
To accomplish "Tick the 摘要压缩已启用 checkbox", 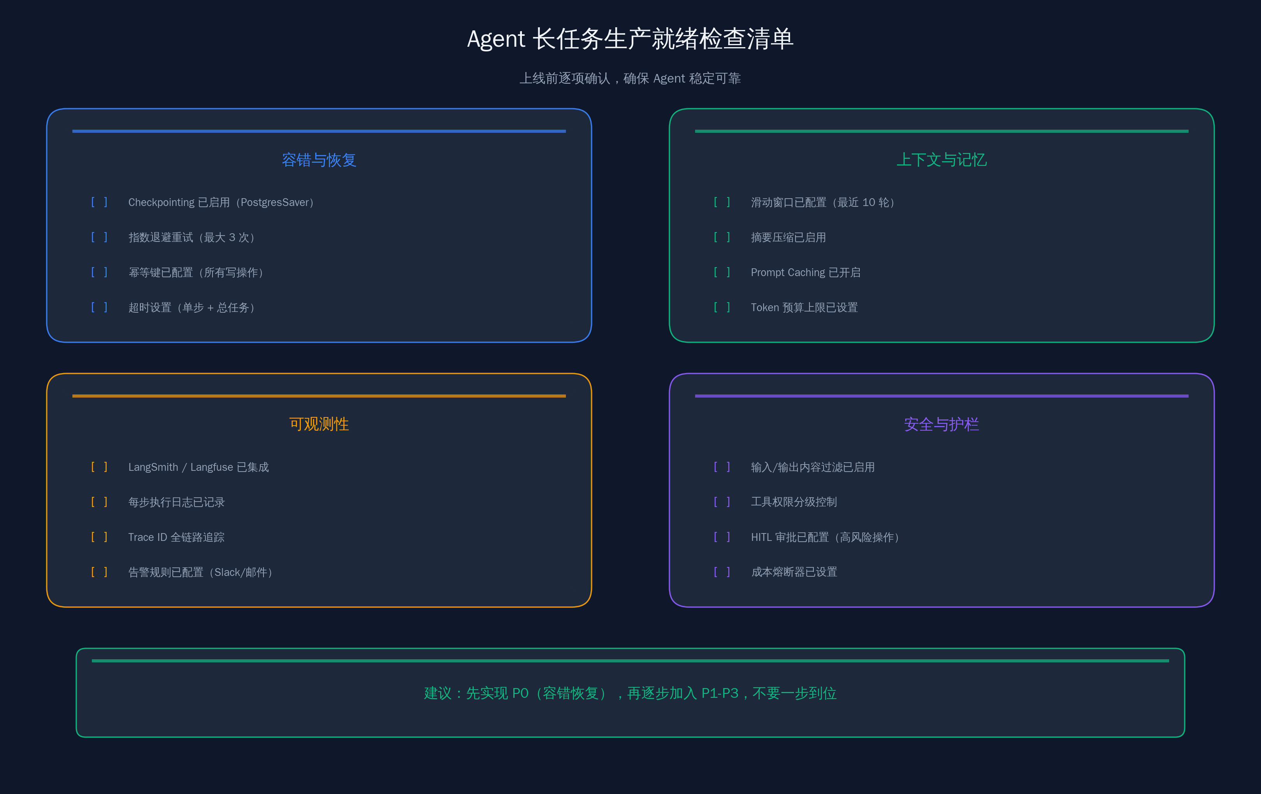I will (722, 238).
